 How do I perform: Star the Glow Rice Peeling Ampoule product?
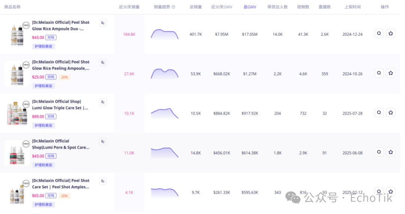(x=391, y=73)
